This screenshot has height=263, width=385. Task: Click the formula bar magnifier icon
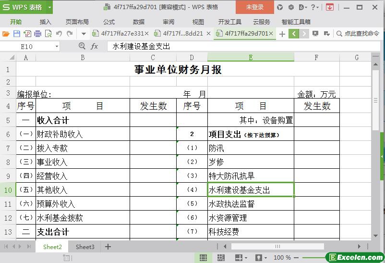[x=82, y=46]
